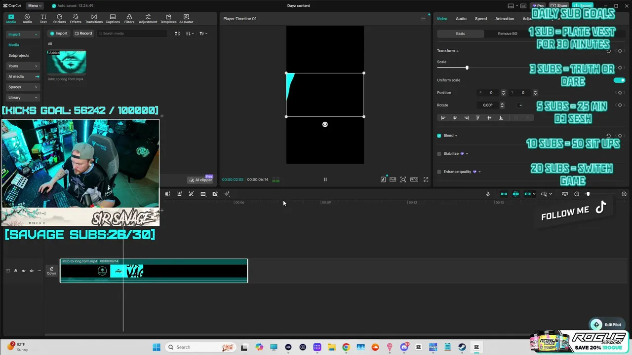Open the media filter dropdown
The width and height of the screenshot is (632, 355).
(x=203, y=34)
